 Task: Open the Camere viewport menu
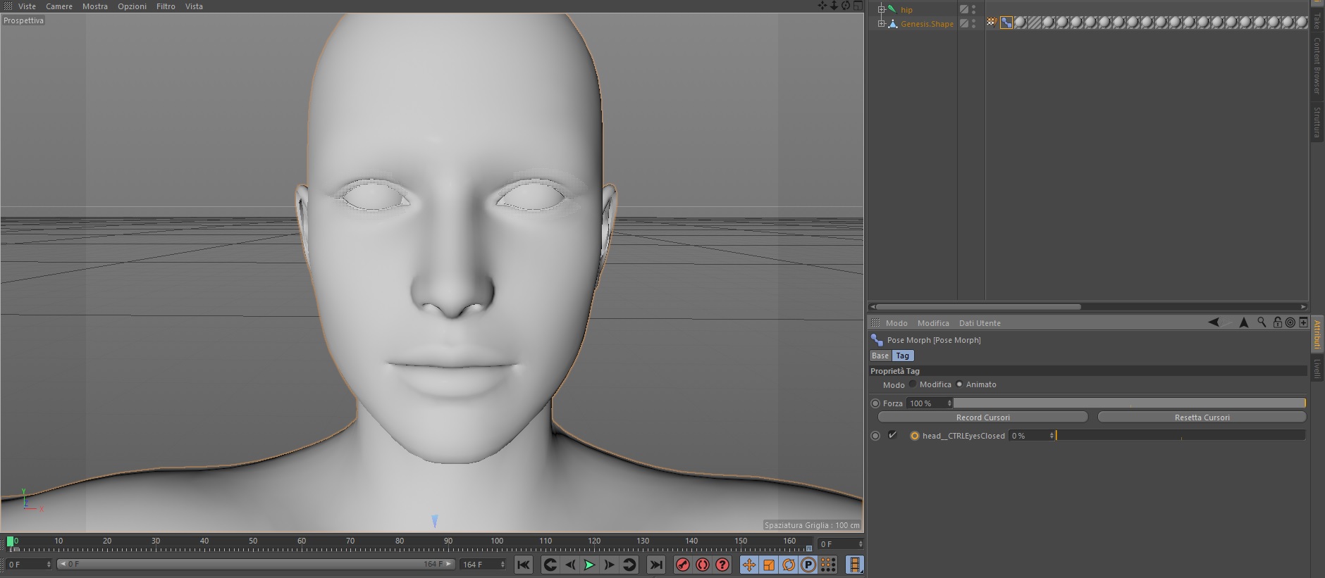coord(59,6)
